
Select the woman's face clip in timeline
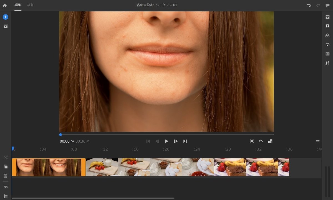[x=49, y=167]
